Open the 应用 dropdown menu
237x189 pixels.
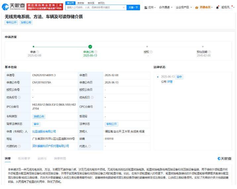coord(150,7)
